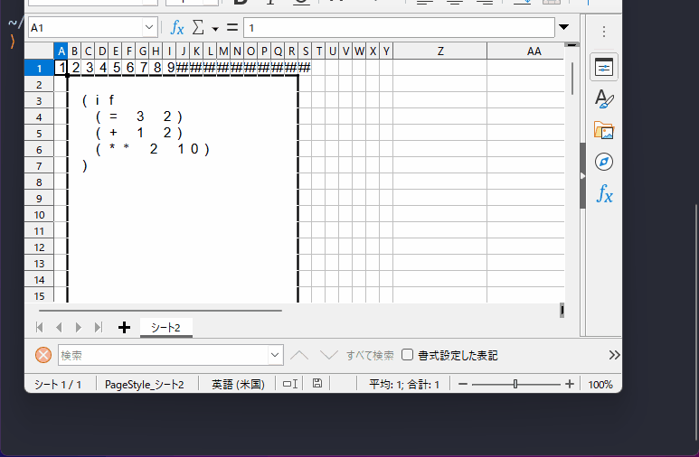Screen dimensions: 699x457
Task: Open the Select Function arrow beside Sum
Action: (215, 29)
